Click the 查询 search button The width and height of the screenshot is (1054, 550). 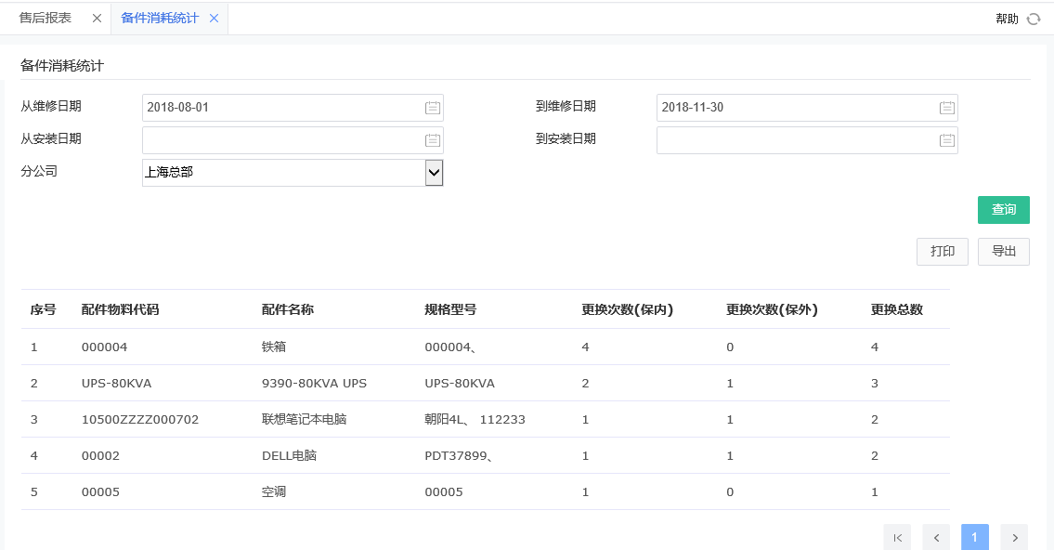coord(1003,210)
